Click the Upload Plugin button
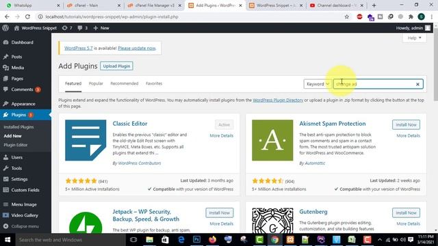Viewport: 438px width, 246px height. (116, 66)
